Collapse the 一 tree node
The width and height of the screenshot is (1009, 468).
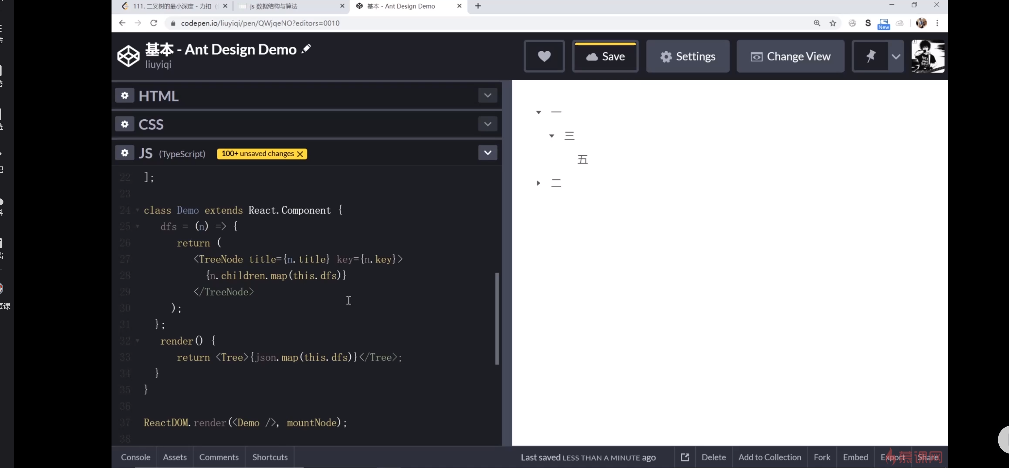coord(538,112)
